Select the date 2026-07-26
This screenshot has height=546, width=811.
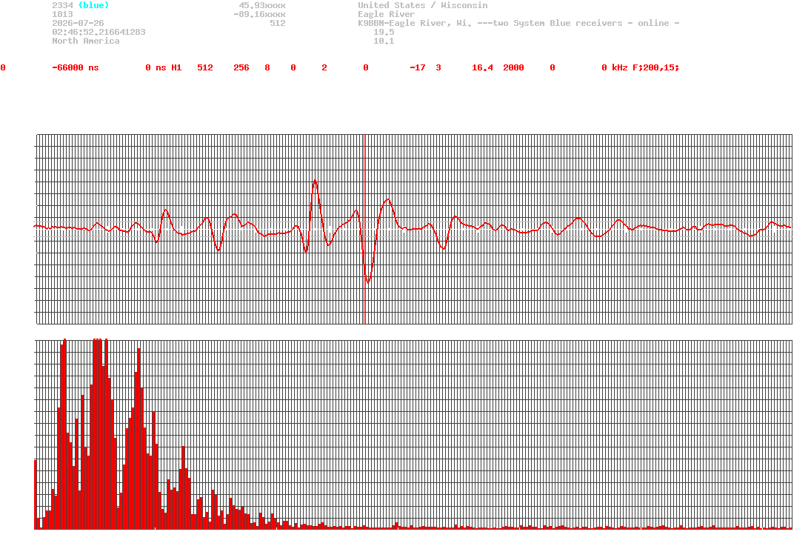coord(78,23)
